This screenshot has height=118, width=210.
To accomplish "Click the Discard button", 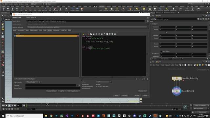I will click(x=124, y=96).
